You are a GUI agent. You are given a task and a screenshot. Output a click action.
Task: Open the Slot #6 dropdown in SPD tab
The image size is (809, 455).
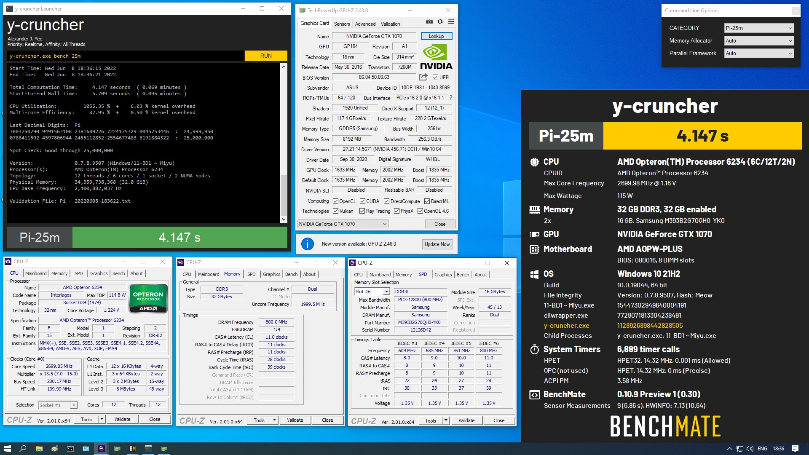tap(372, 292)
